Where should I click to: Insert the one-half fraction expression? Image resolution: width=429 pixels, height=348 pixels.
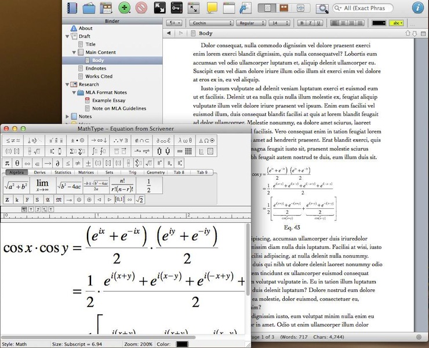click(149, 186)
